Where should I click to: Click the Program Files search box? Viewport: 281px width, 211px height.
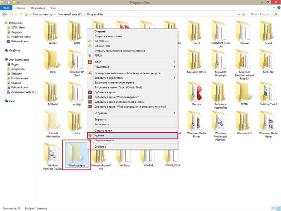pos(264,14)
